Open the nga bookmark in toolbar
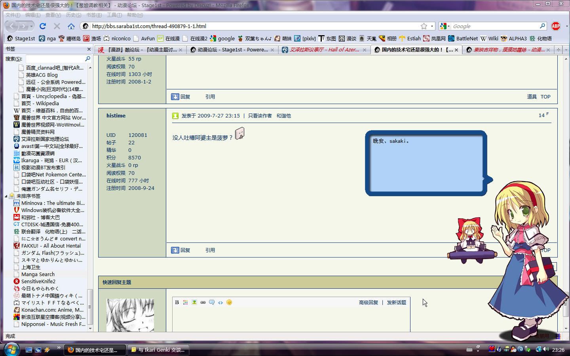This screenshot has width=570, height=356. [47, 38]
